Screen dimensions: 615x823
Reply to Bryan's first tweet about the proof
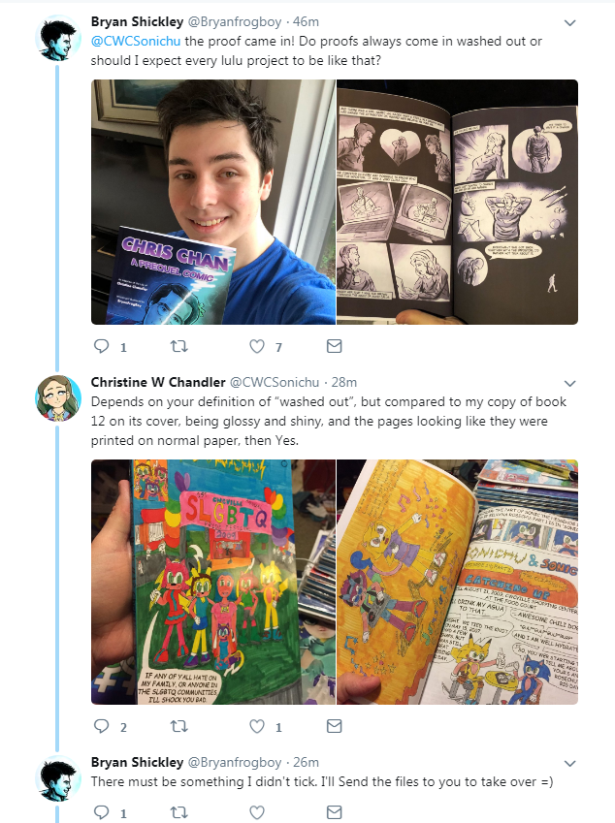point(101,346)
